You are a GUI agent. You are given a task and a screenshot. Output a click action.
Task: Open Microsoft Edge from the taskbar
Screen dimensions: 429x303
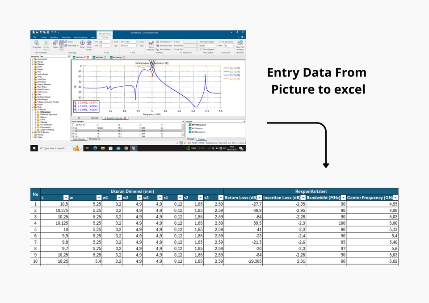point(96,148)
